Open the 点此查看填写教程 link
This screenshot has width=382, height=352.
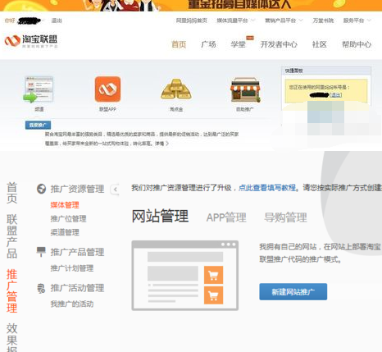tap(267, 188)
